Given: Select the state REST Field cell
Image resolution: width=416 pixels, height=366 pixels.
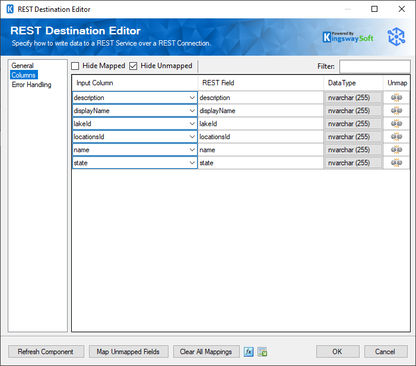Looking at the screenshot, I should (x=261, y=163).
